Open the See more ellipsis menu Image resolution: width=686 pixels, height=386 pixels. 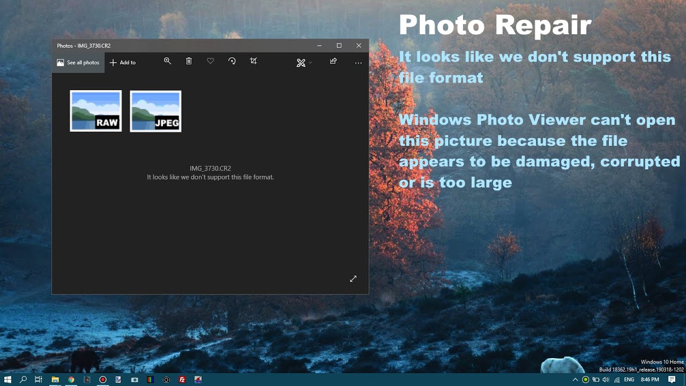pyautogui.click(x=359, y=63)
